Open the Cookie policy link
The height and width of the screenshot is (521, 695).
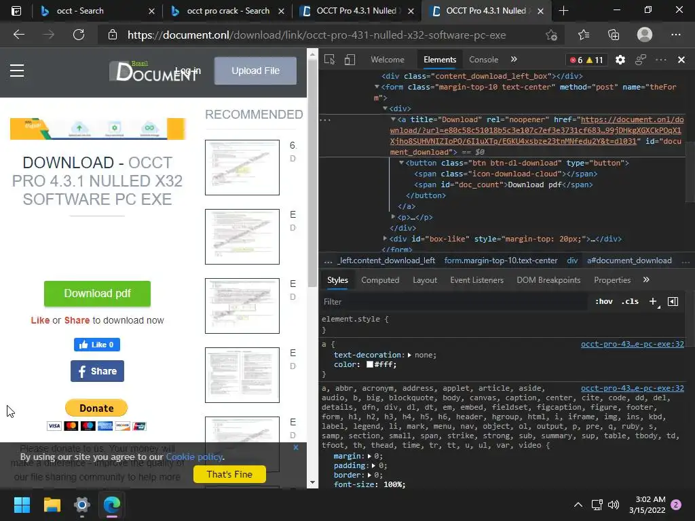(x=194, y=457)
